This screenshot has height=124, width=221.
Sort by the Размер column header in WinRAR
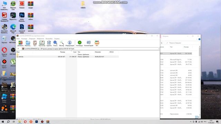[x=63, y=52]
